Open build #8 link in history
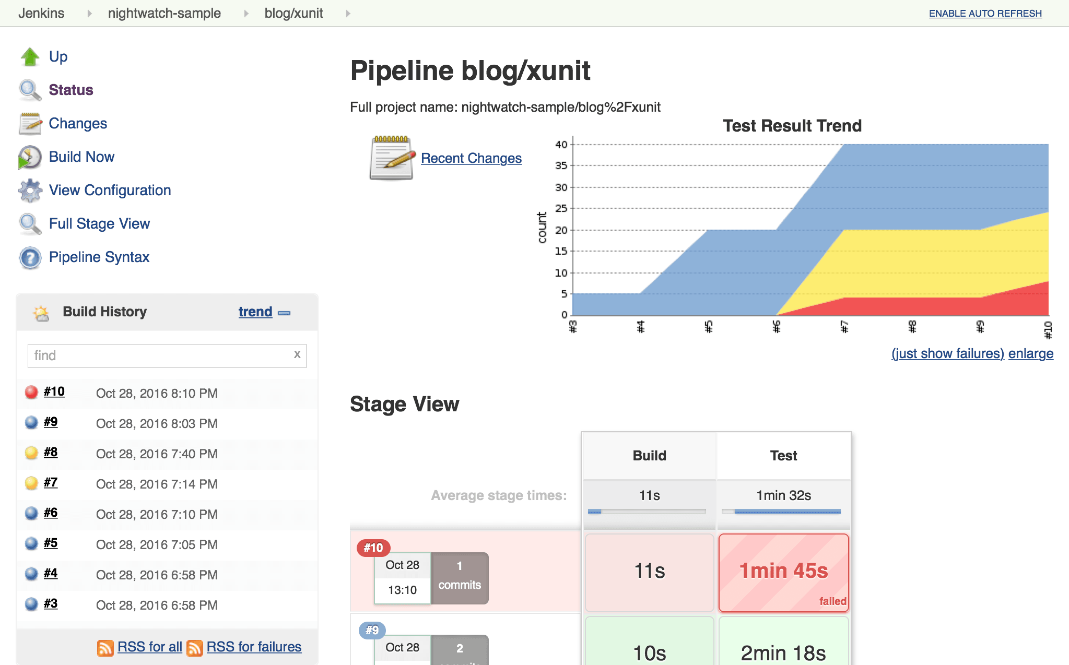 [x=51, y=453]
